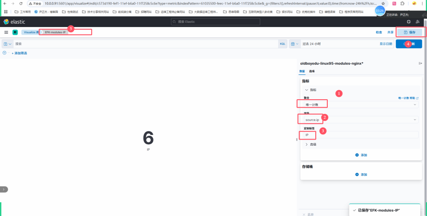The image size is (427, 216).
Task: Bookmark this page with star icon
Action: coord(383,3)
